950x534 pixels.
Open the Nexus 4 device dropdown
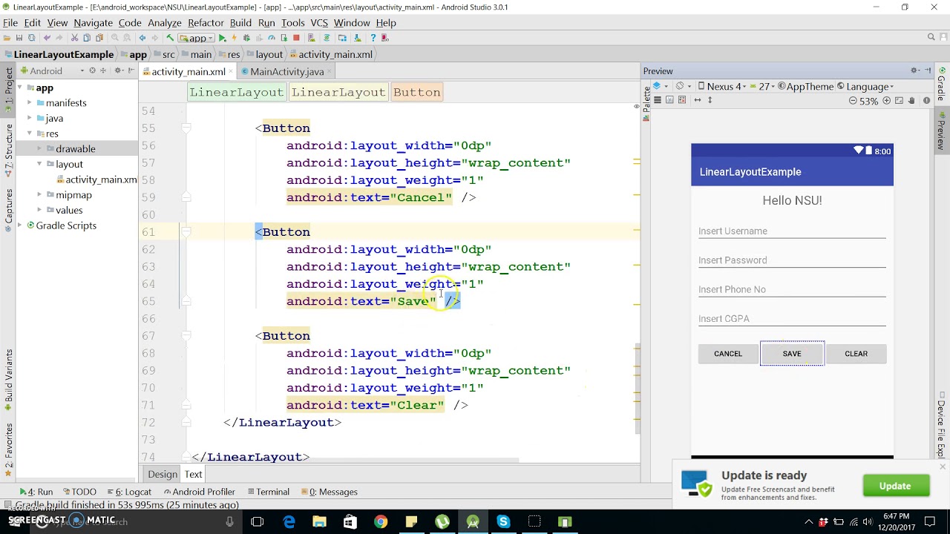click(723, 87)
